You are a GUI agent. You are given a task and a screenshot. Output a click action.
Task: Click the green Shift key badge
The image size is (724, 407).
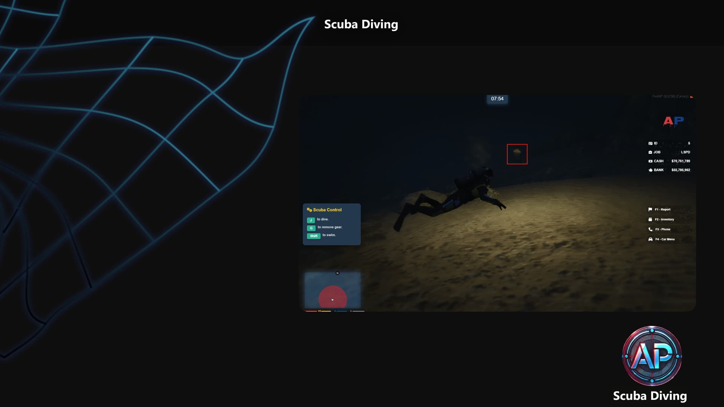(314, 236)
